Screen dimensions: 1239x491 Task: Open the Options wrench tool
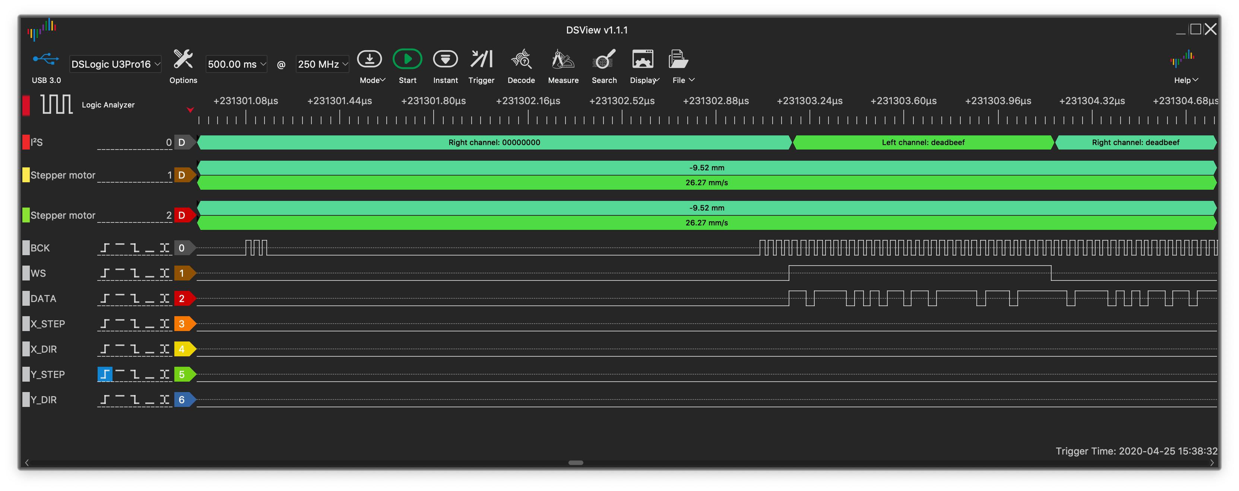(x=183, y=60)
